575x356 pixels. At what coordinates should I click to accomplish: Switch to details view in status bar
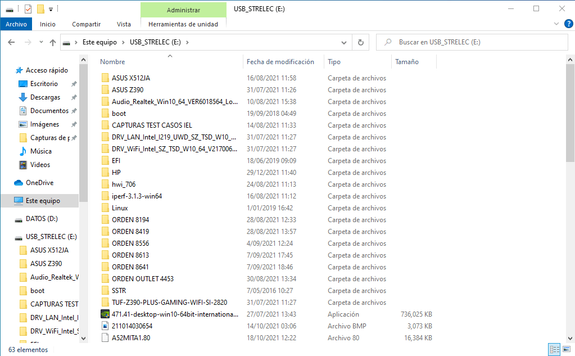pyautogui.click(x=554, y=349)
